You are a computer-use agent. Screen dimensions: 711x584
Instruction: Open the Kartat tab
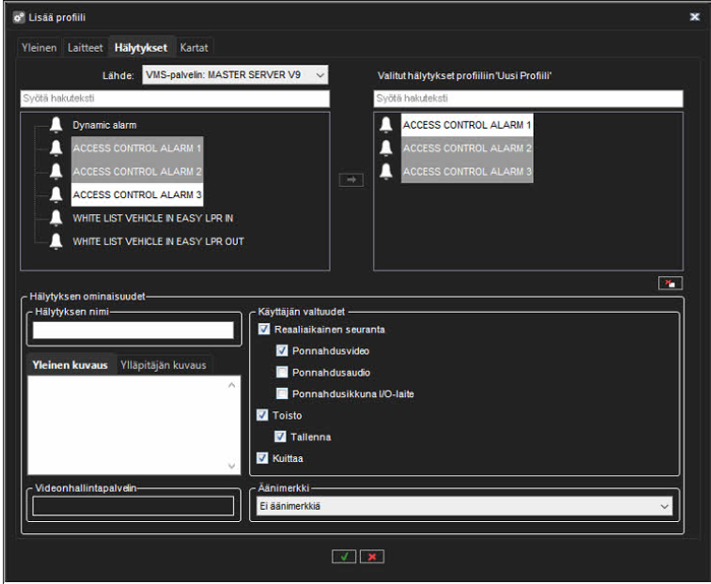(x=194, y=47)
